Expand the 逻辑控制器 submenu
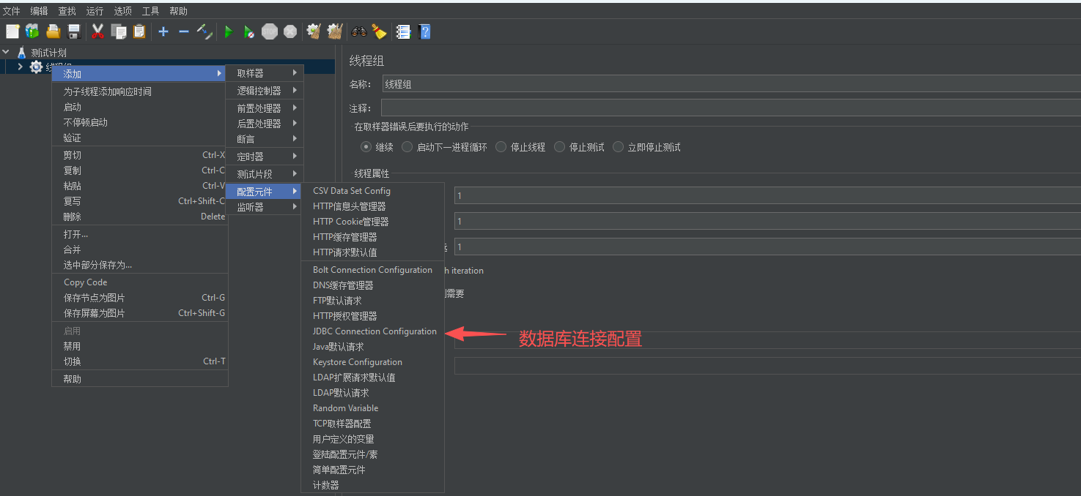The width and height of the screenshot is (1081, 496). pos(265,91)
